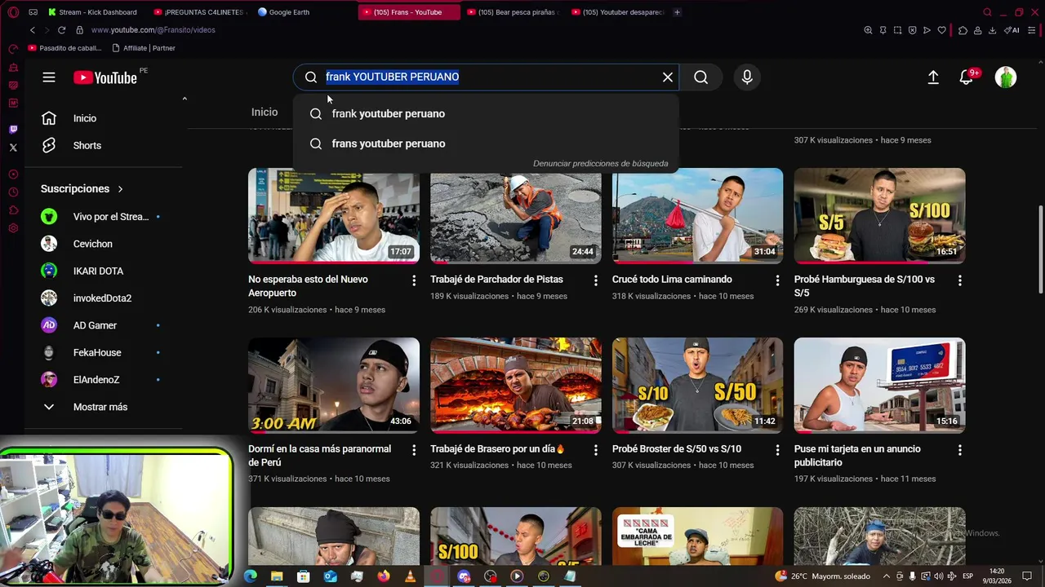Open options for 'Puse mi tarjeta en un anuncio'
Image resolution: width=1045 pixels, height=587 pixels.
(959, 450)
